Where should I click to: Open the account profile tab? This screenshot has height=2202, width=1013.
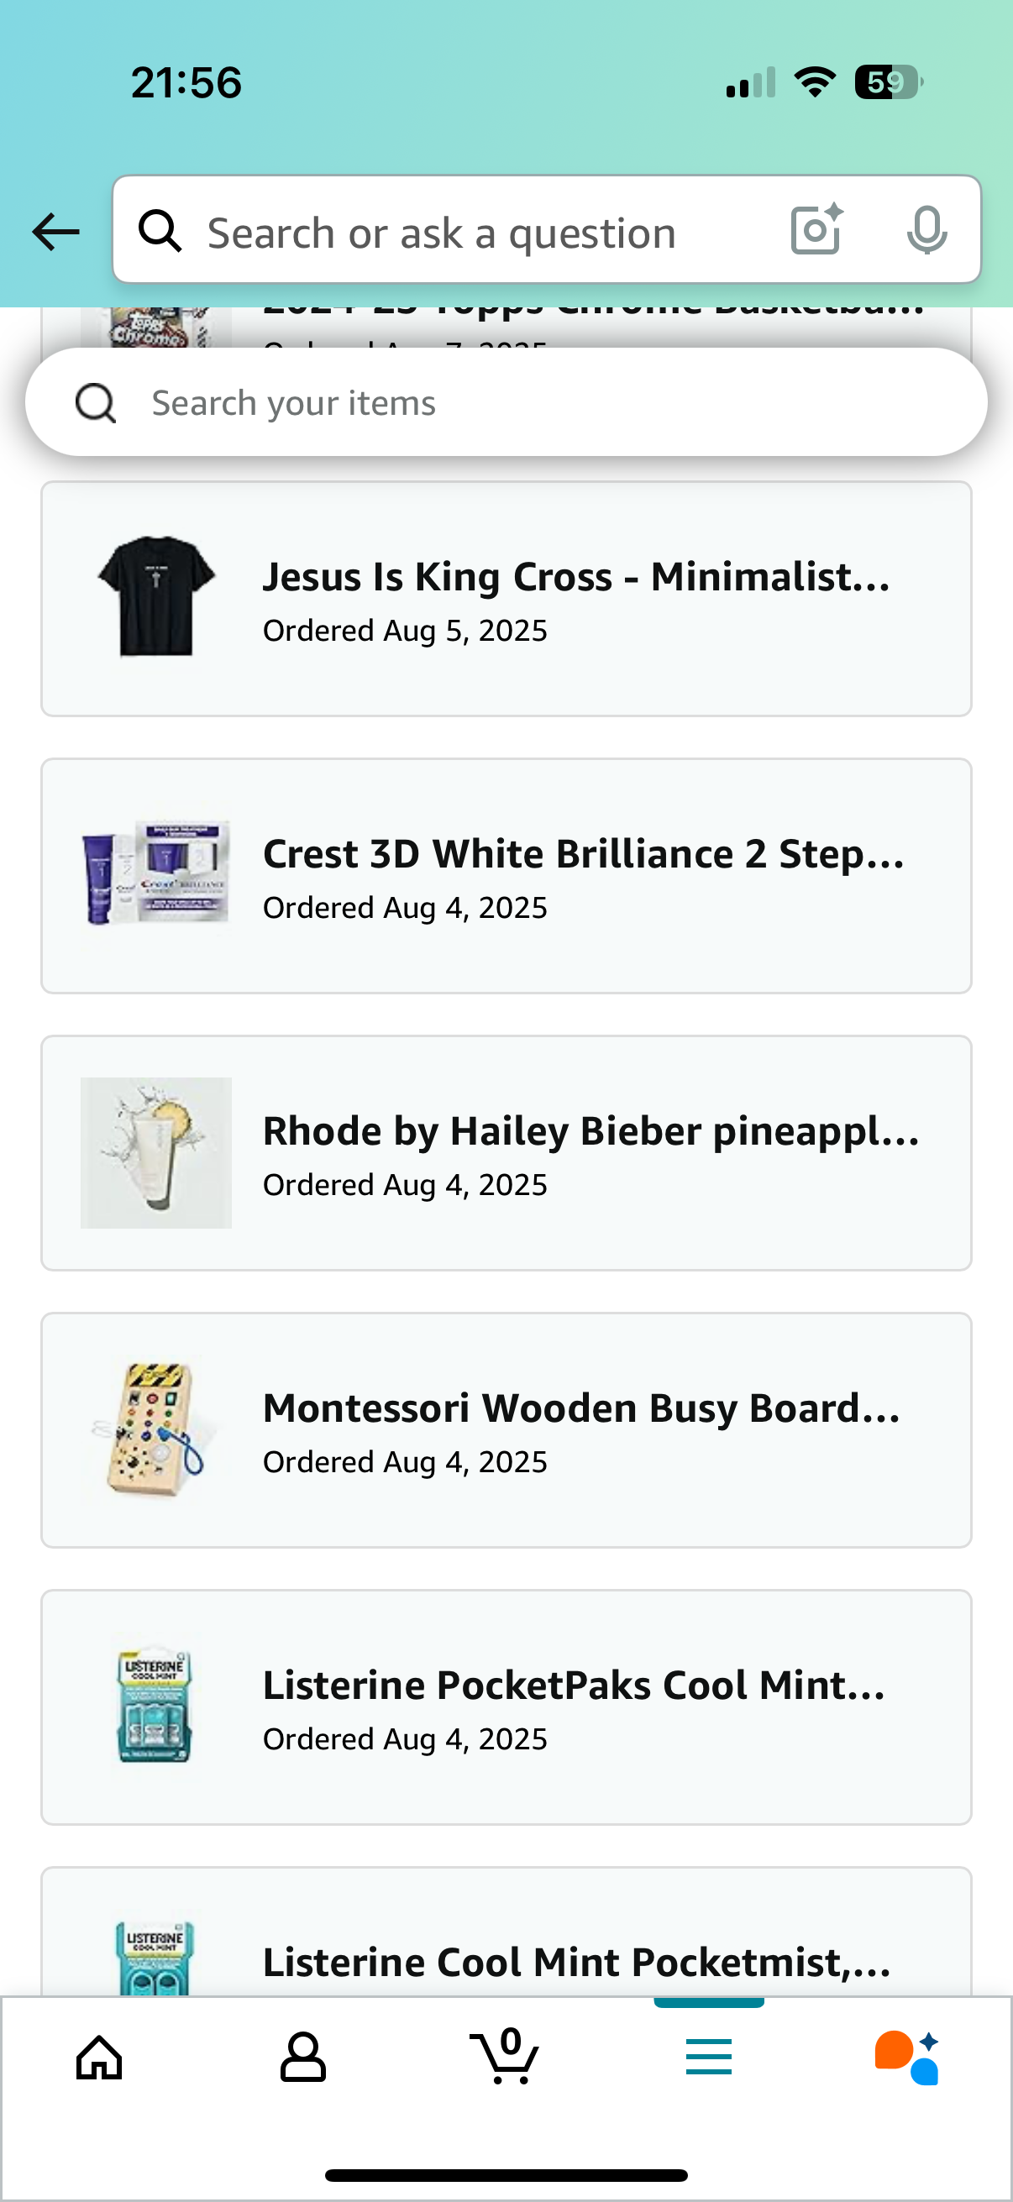click(302, 2057)
